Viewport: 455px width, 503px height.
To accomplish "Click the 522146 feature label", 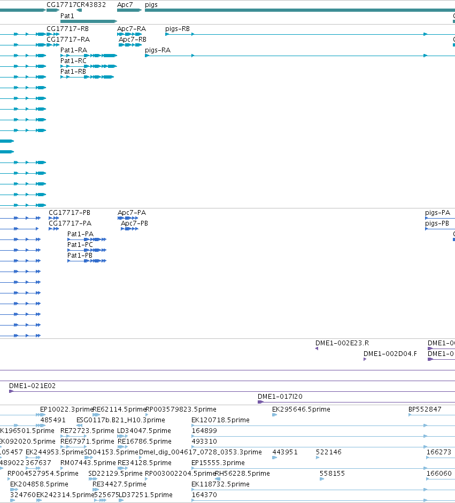I will 329,452.
